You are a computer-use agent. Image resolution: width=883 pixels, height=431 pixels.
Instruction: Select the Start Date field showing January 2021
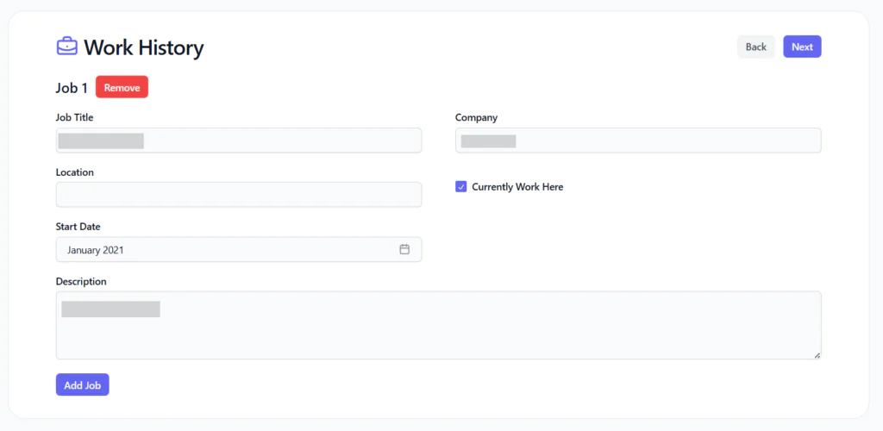(x=239, y=249)
